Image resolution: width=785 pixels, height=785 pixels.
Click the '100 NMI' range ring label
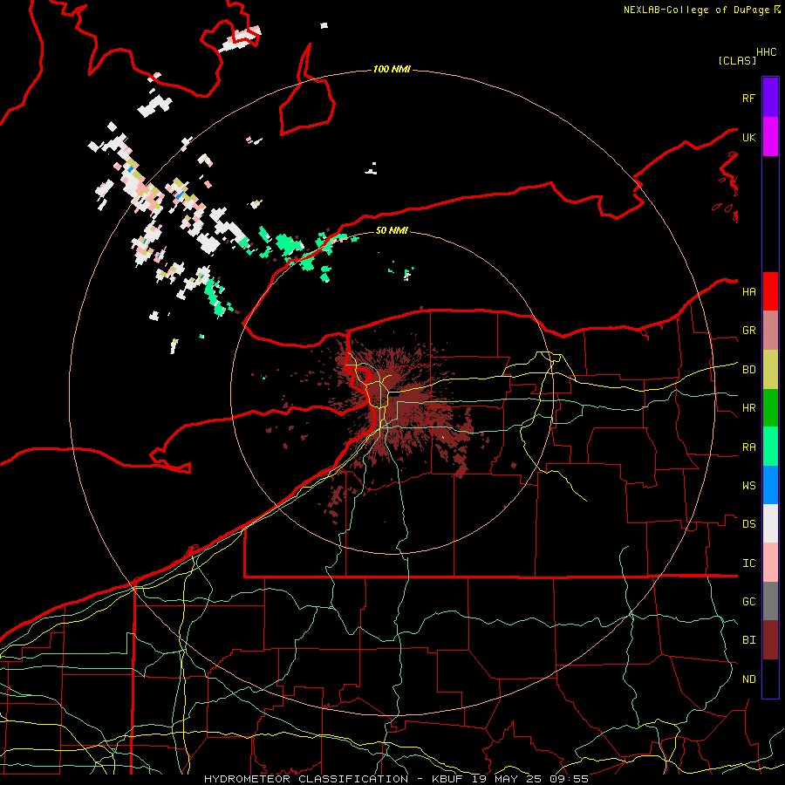click(392, 69)
